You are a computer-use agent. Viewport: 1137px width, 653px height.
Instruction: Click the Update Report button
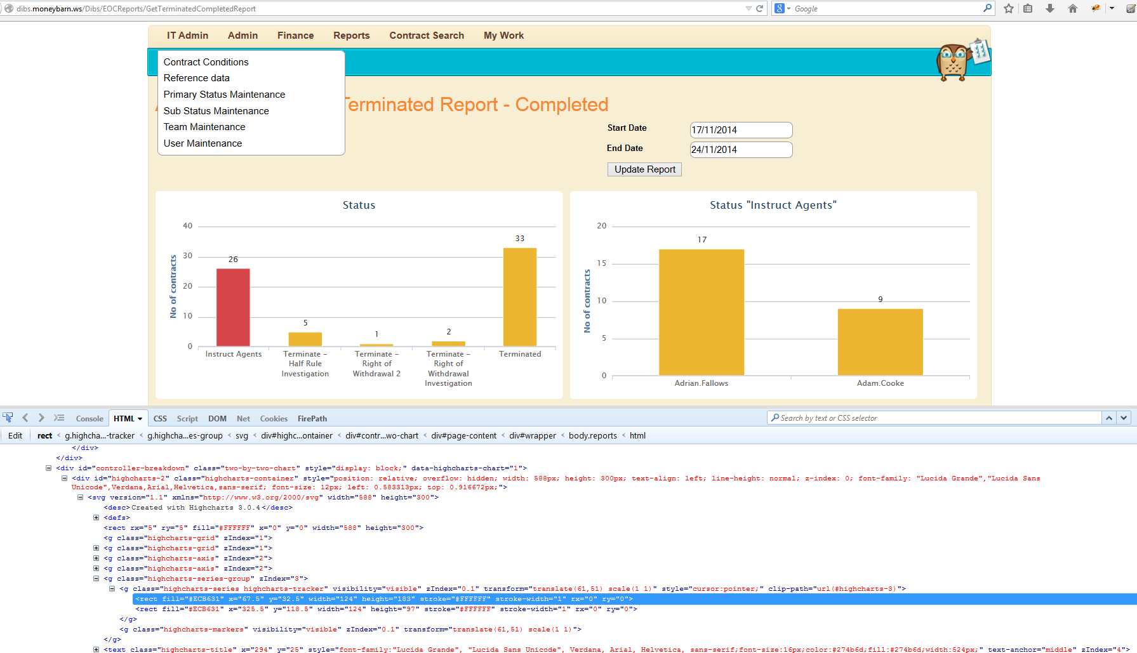click(645, 169)
